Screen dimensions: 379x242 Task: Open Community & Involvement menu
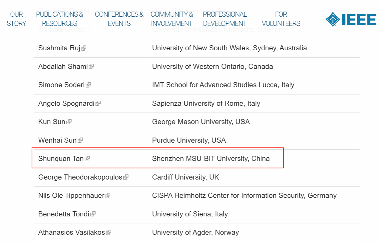172,19
